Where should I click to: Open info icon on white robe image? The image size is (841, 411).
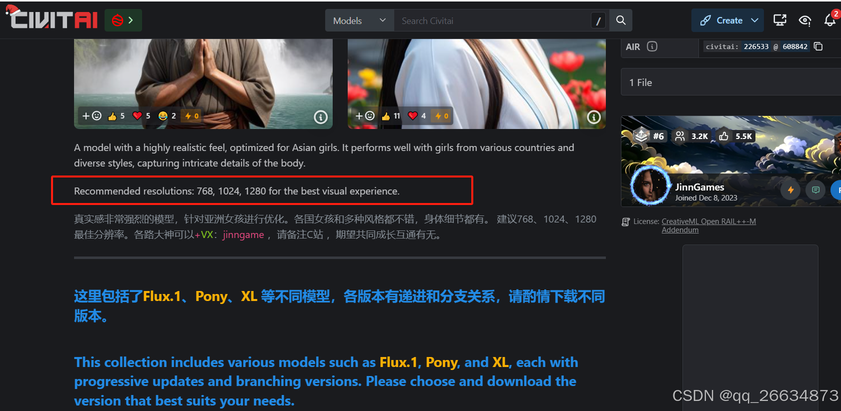pos(593,117)
